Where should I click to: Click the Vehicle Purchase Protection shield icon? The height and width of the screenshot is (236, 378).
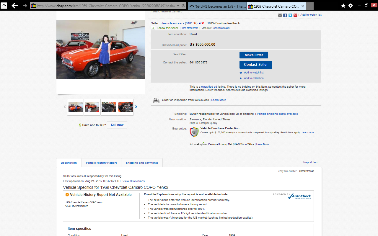194,132
